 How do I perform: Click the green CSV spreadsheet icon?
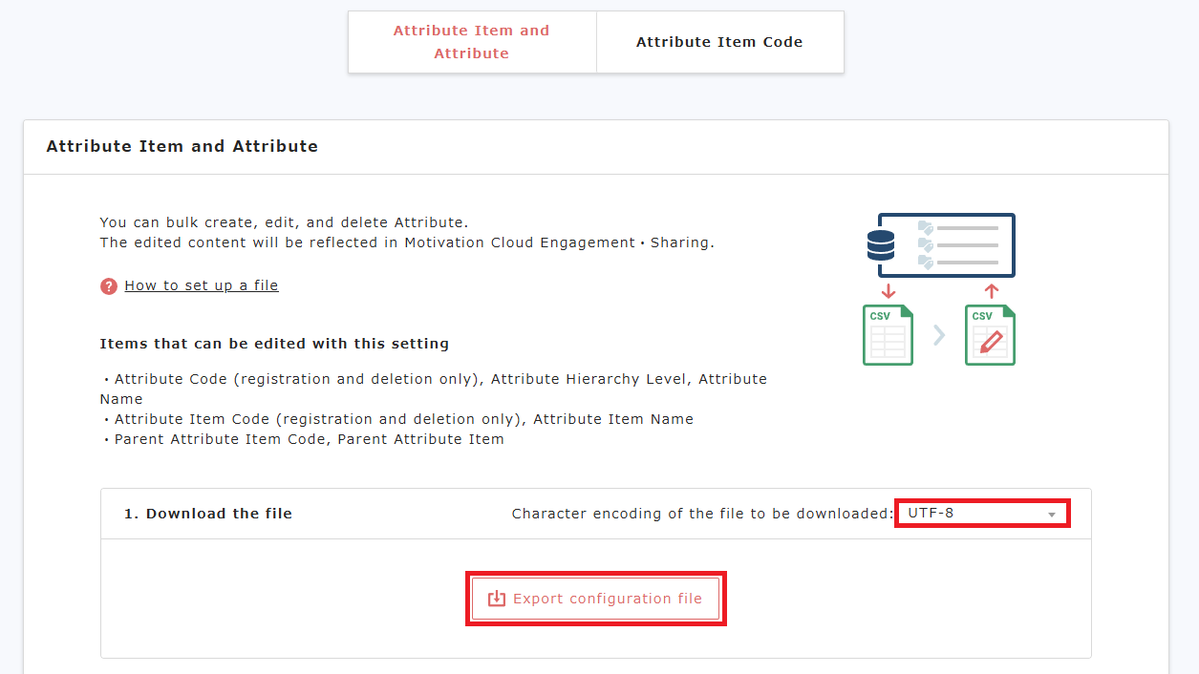(888, 334)
